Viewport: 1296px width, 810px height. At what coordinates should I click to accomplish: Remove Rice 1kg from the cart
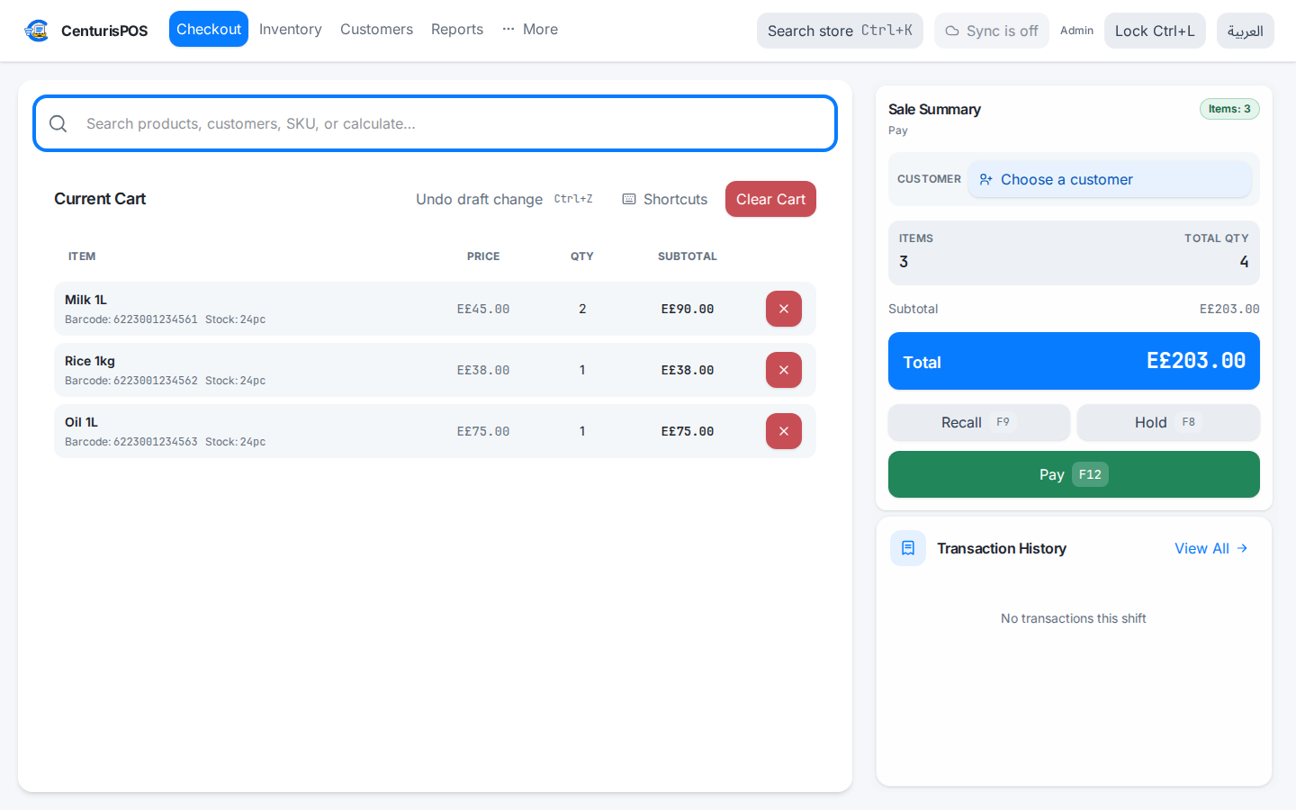pyautogui.click(x=784, y=370)
